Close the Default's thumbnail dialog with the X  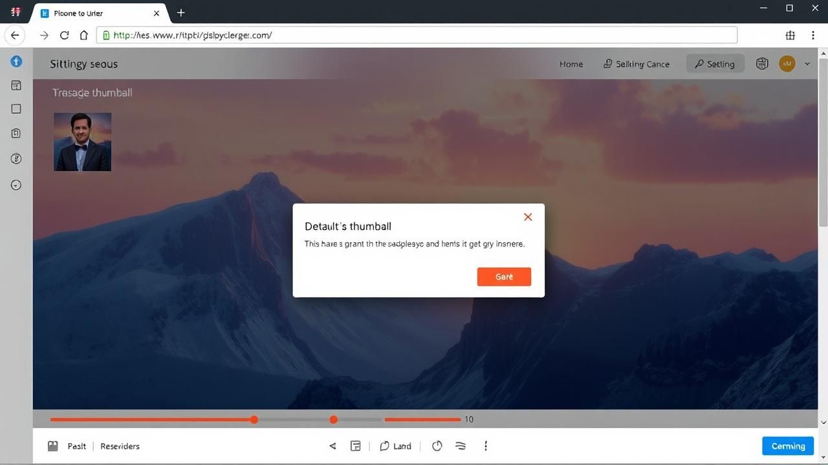[x=528, y=217]
